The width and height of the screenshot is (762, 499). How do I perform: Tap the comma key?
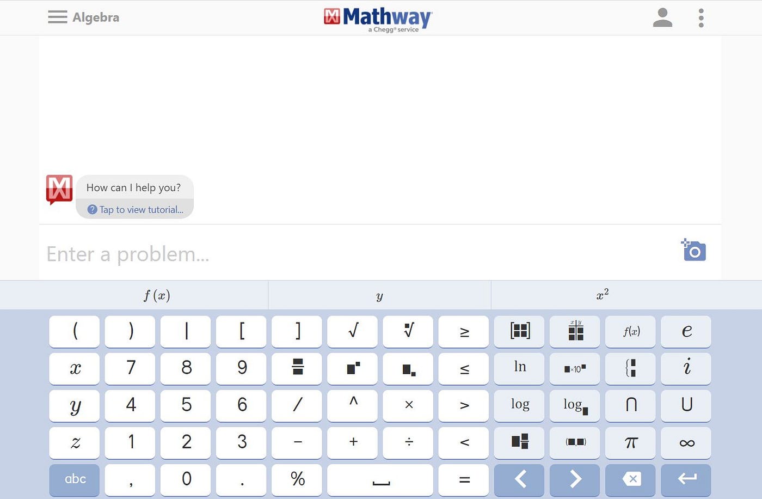click(130, 479)
